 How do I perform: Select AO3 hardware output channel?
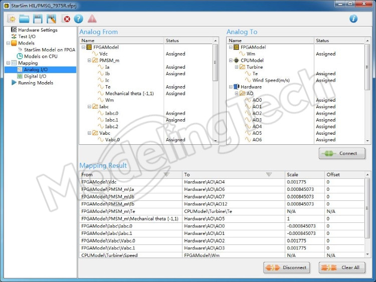pos(257,120)
